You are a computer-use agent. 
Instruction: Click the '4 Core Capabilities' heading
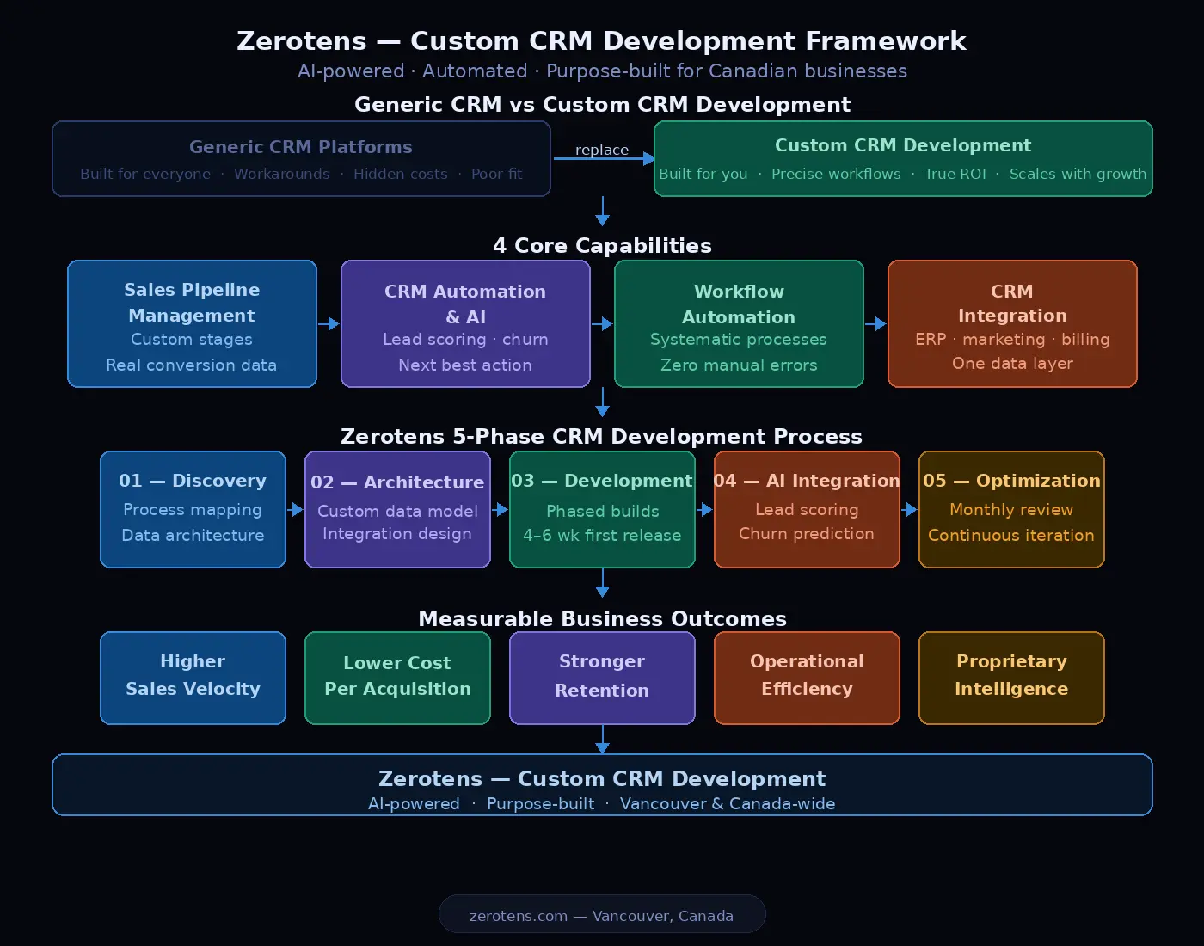pos(602,246)
